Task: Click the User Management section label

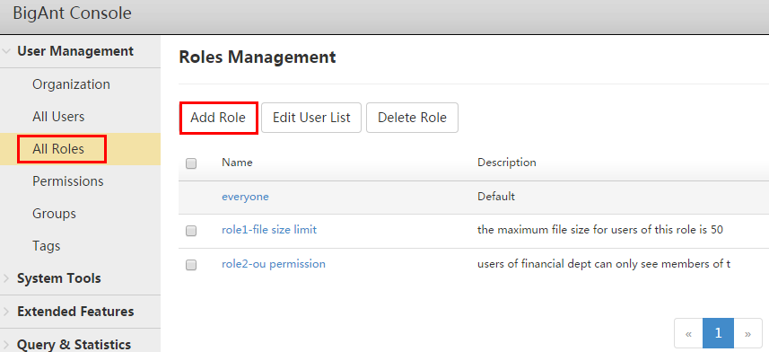Action: coord(75,51)
